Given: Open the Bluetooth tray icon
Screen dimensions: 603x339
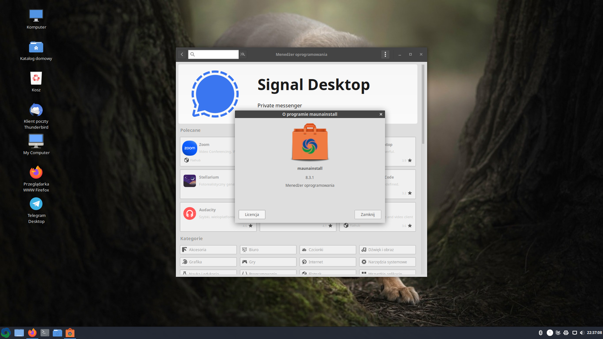Looking at the screenshot, I should 541,333.
